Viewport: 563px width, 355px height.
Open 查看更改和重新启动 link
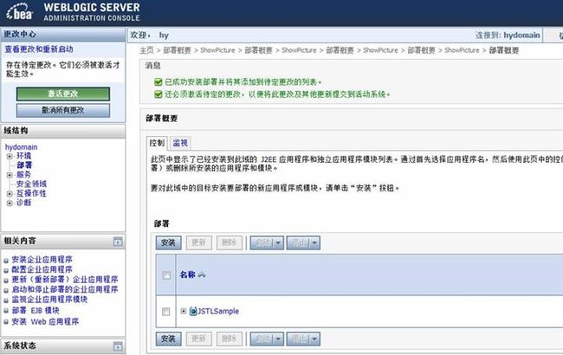(39, 49)
